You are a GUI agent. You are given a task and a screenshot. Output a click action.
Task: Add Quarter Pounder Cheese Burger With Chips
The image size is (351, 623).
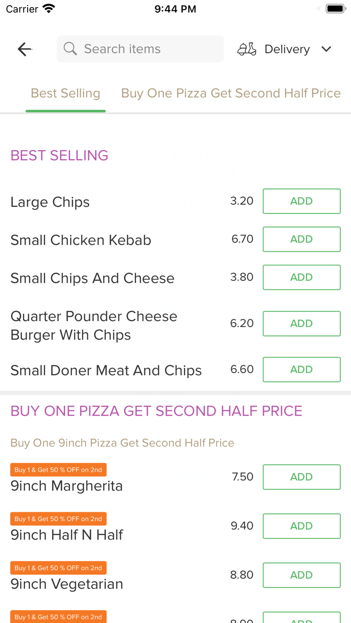(x=301, y=324)
